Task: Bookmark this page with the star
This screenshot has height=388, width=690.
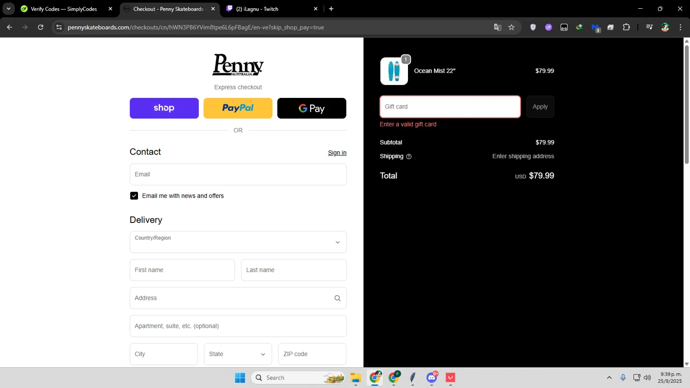Action: pyautogui.click(x=512, y=27)
